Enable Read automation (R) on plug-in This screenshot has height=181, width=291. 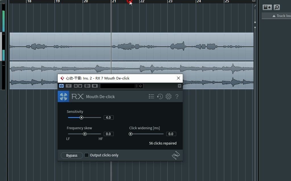(76, 86)
